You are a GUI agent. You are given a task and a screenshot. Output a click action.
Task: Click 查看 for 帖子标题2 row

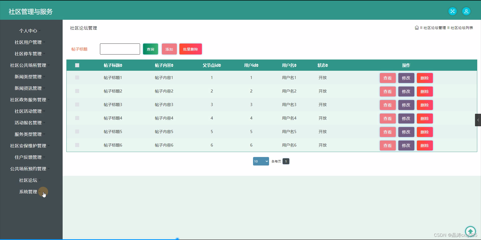click(x=388, y=91)
